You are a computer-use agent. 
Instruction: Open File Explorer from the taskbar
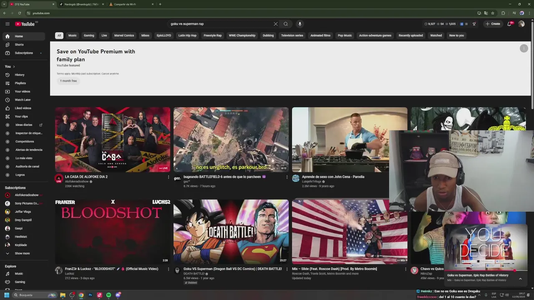(x=63, y=295)
